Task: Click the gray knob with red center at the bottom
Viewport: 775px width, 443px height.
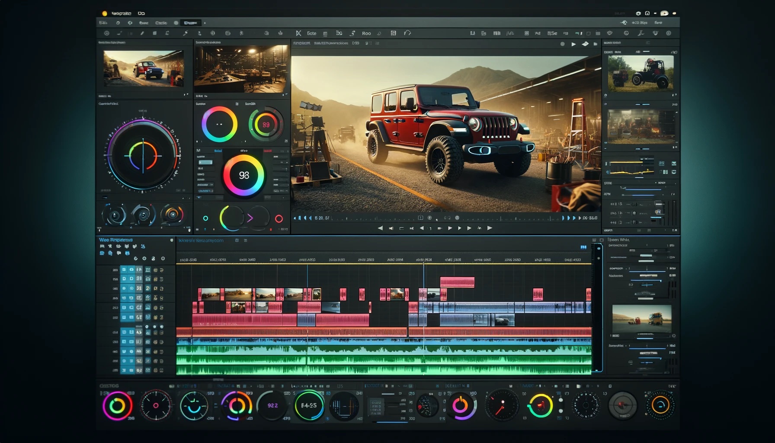Action: 622,405
